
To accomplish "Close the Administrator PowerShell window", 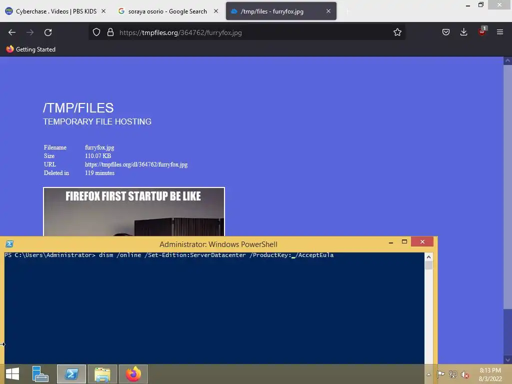I will tap(422, 241).
